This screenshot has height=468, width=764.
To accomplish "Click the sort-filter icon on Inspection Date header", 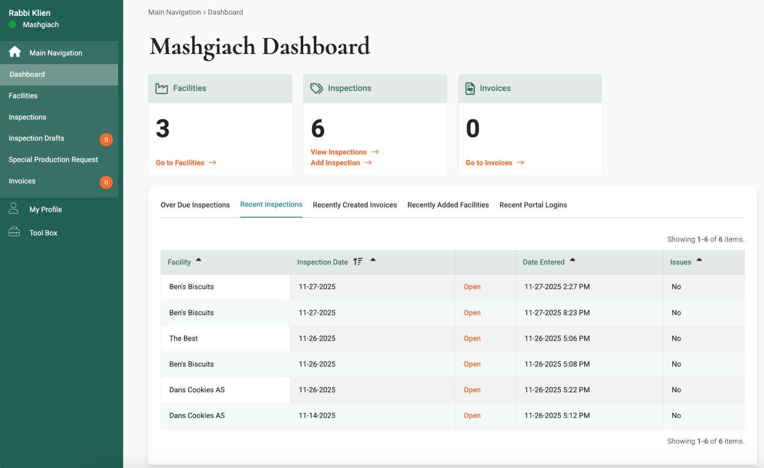I will click(358, 261).
